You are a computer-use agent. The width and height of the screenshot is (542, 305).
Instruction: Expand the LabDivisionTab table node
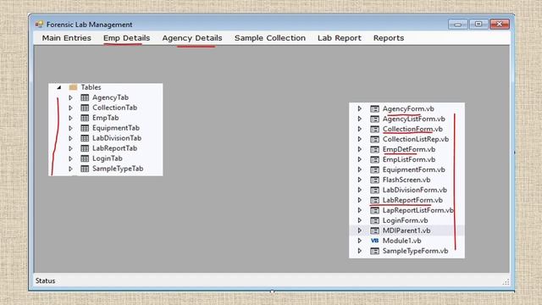point(70,138)
